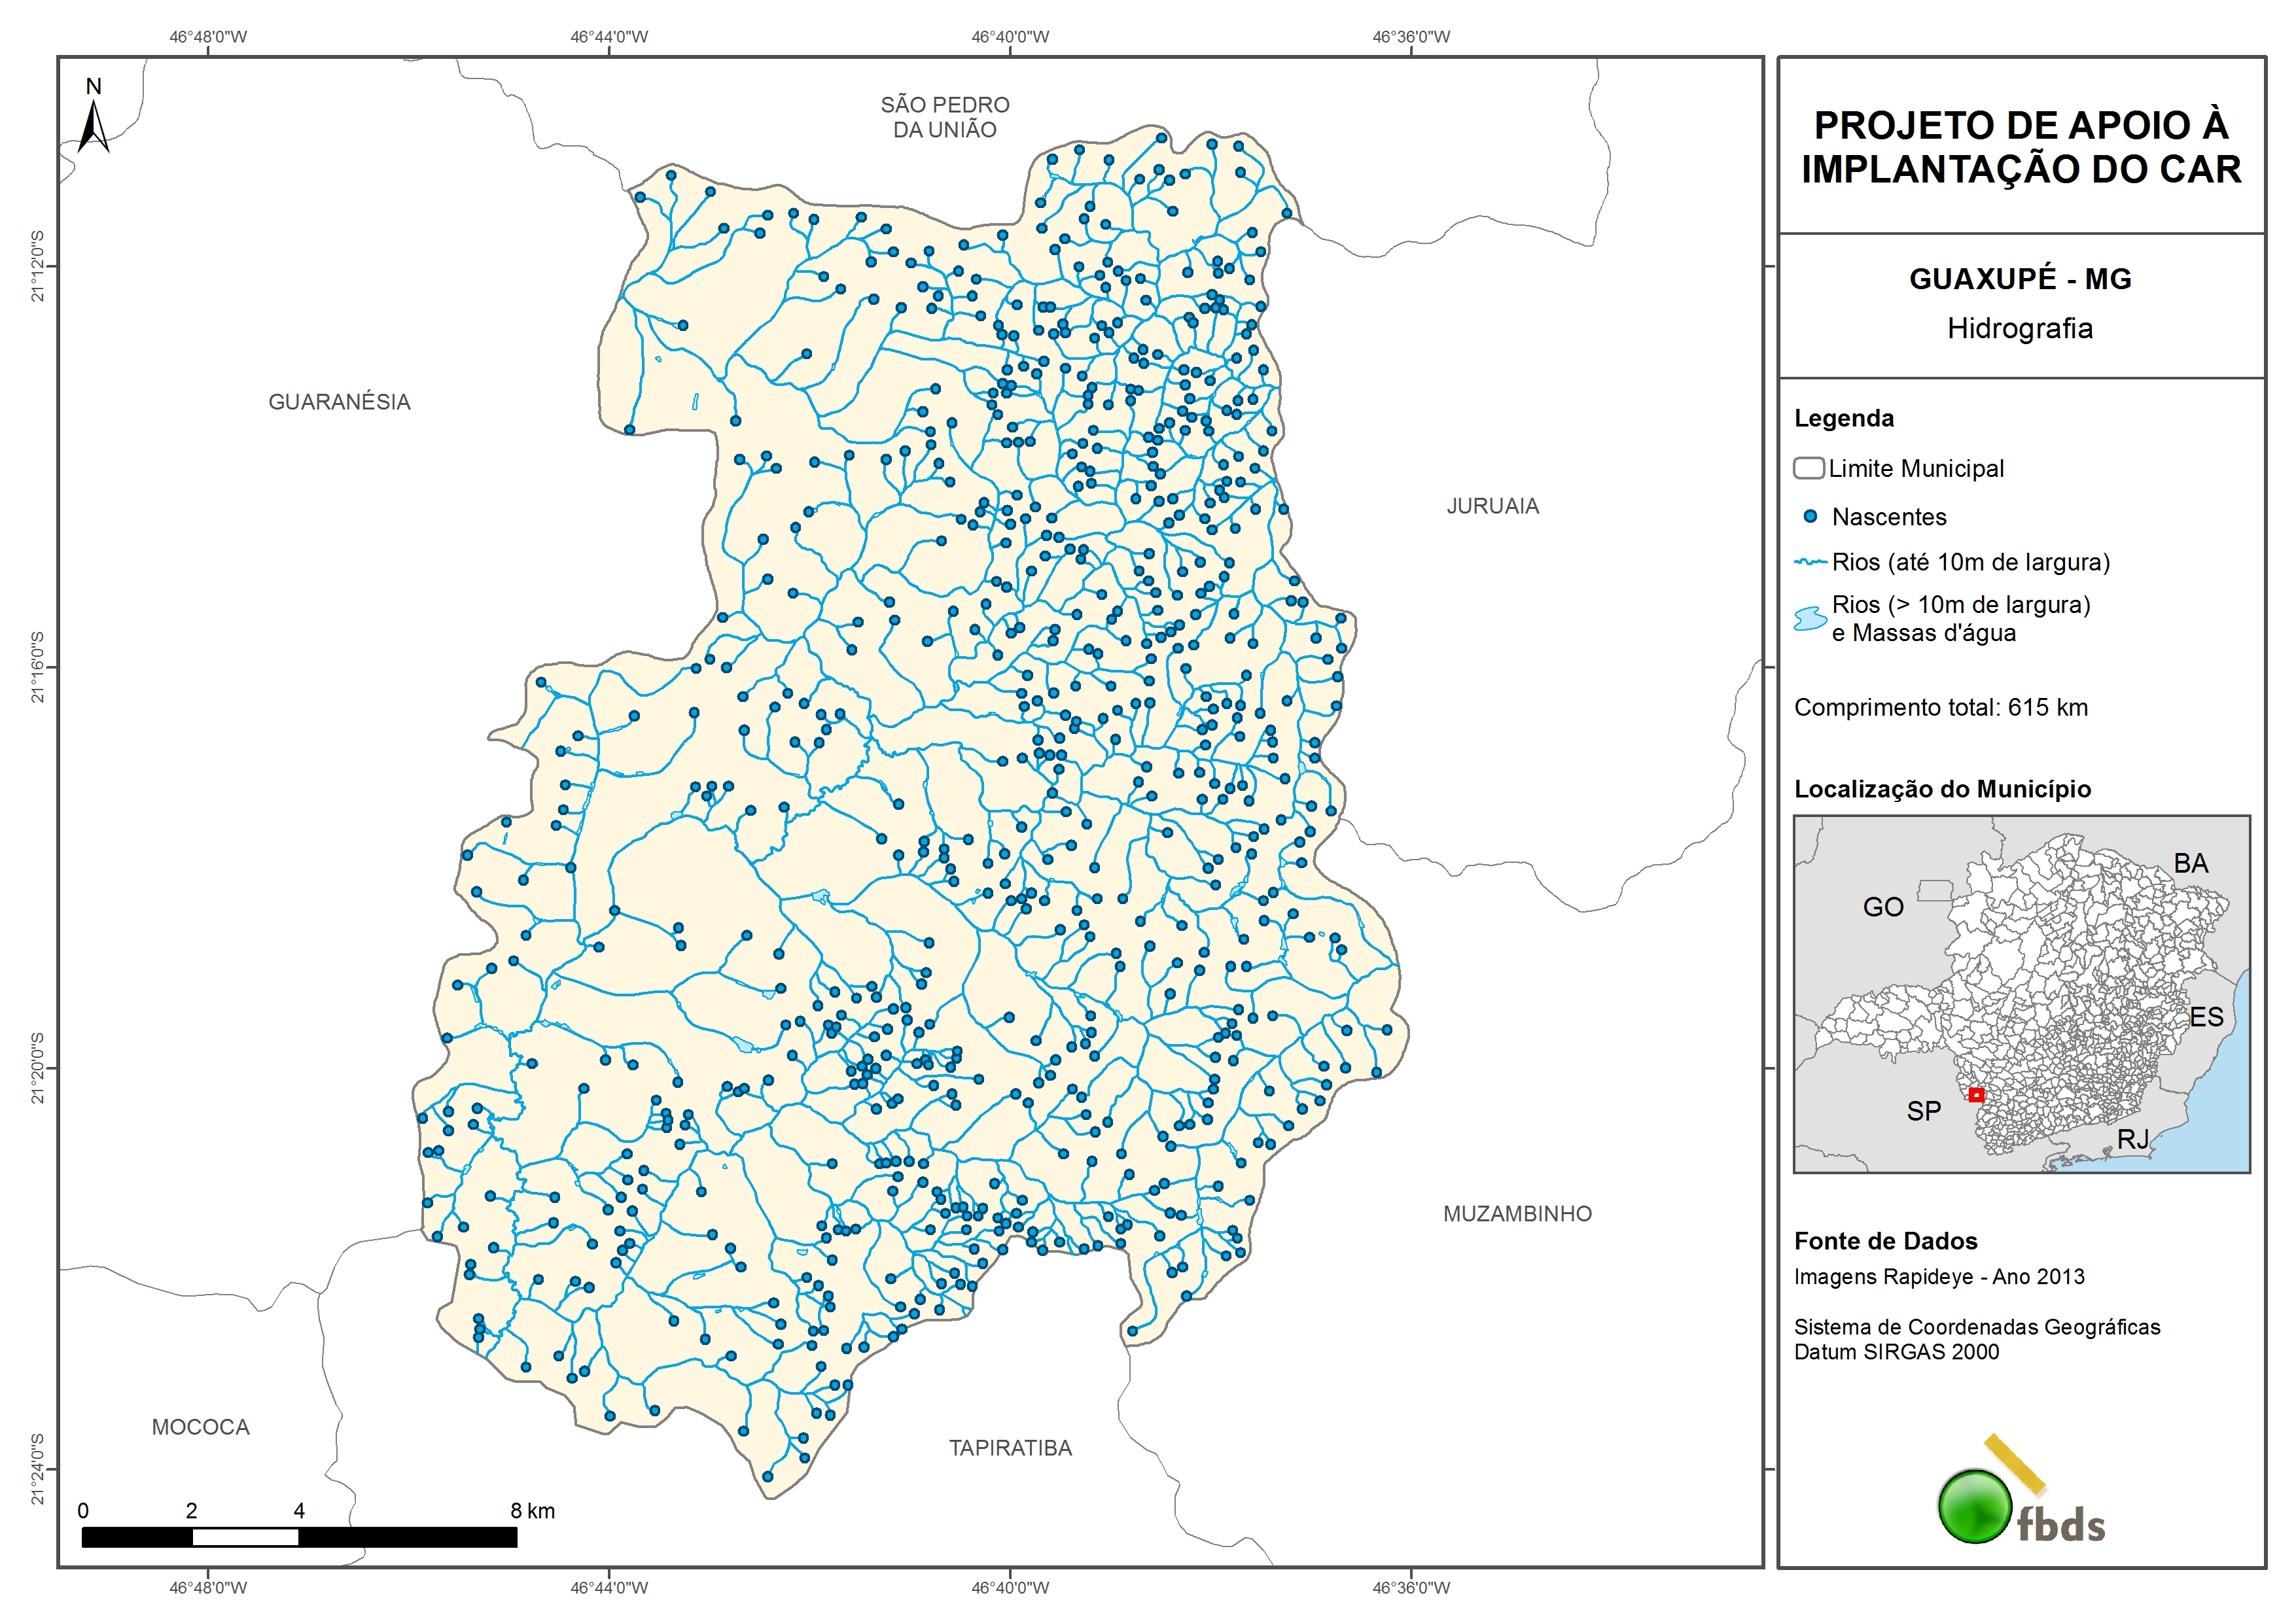This screenshot has height=1623, width=2296.
Task: Click the red location marker in inset map
Action: [x=1976, y=1095]
